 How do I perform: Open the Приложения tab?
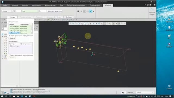pos(95,5)
